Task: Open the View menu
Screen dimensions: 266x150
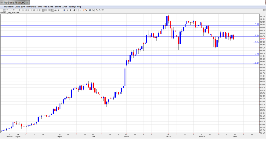Action: [40, 7]
